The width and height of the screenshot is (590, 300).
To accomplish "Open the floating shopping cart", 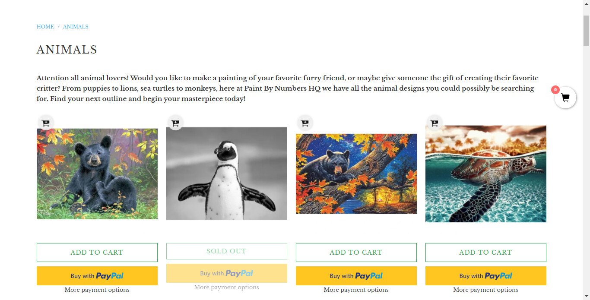I will click(x=565, y=98).
